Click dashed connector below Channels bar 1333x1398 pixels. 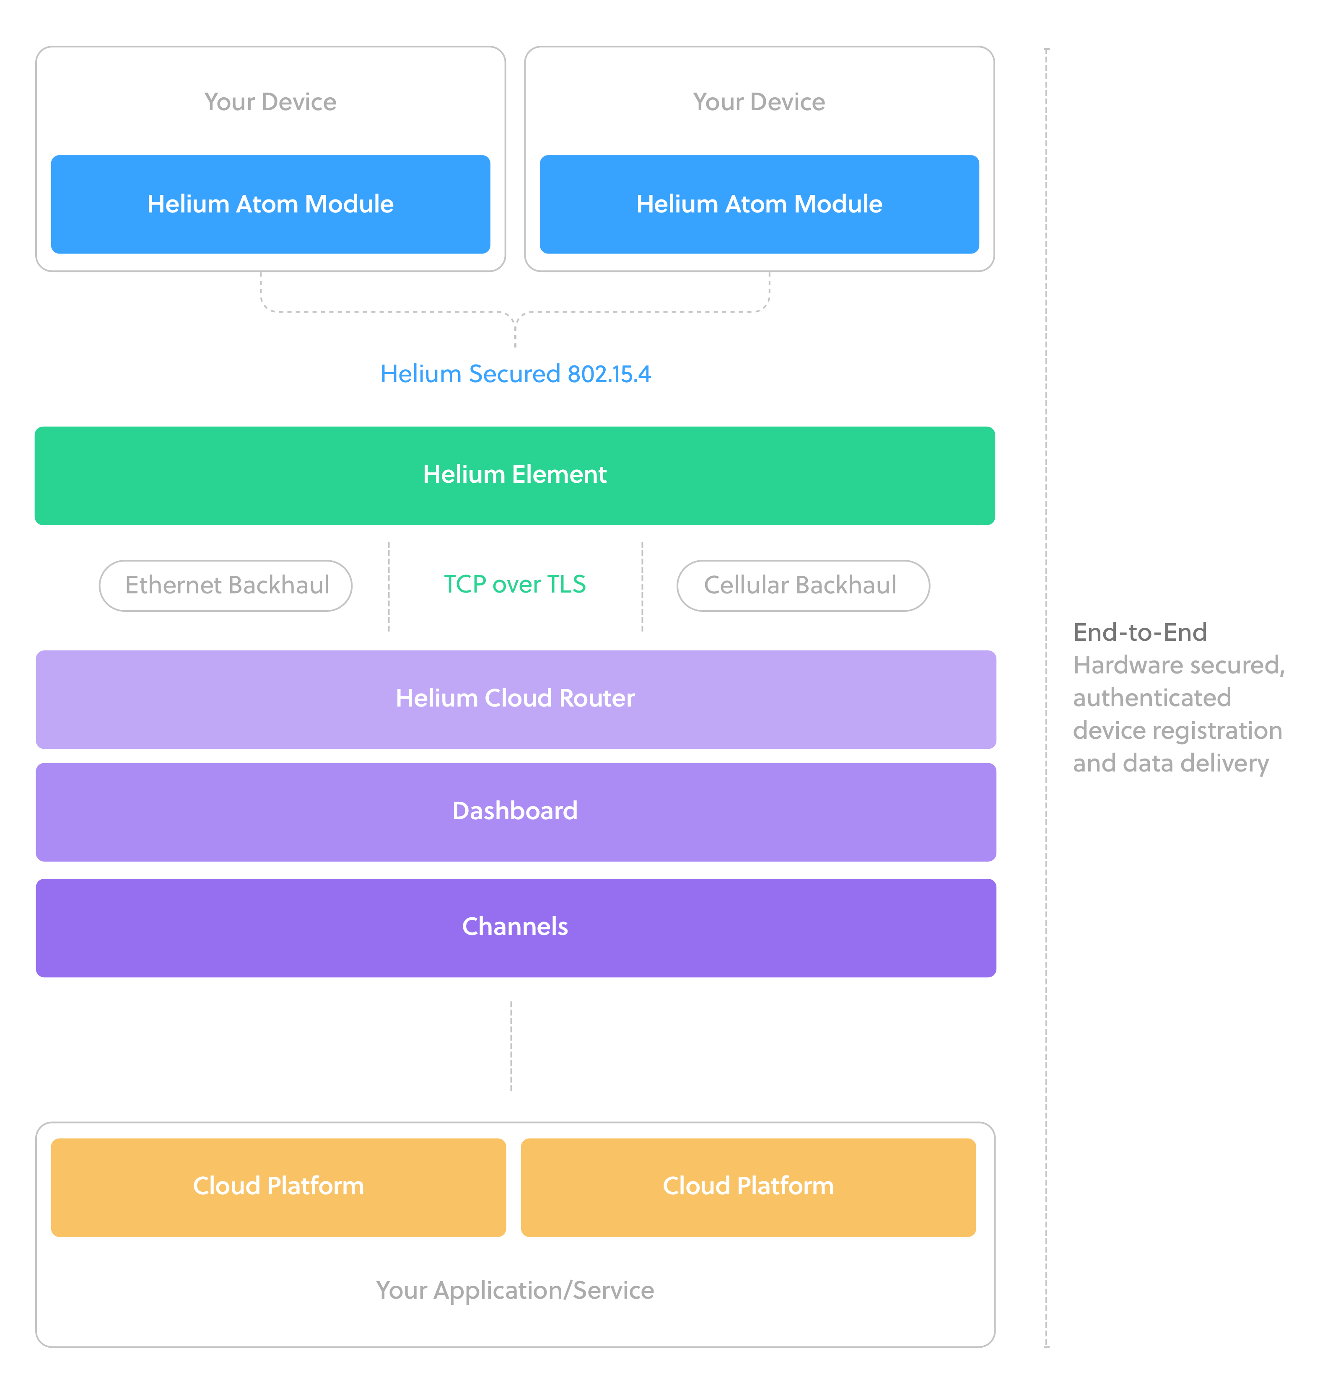pos(511,1046)
